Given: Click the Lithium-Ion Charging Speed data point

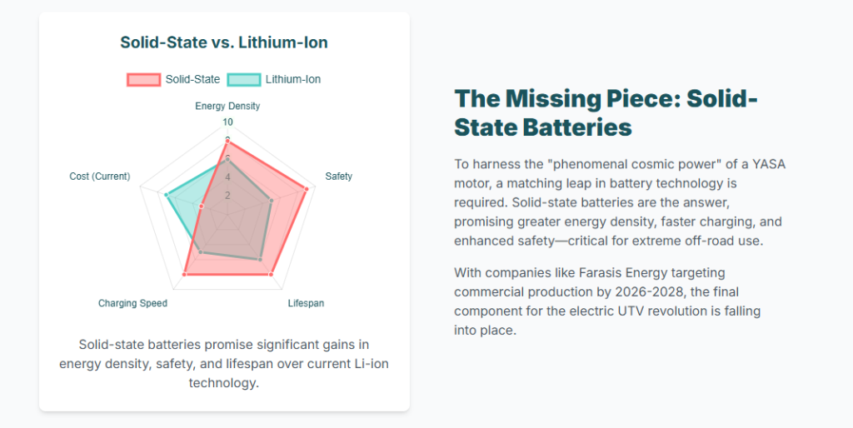Looking at the screenshot, I should pyautogui.click(x=201, y=251).
